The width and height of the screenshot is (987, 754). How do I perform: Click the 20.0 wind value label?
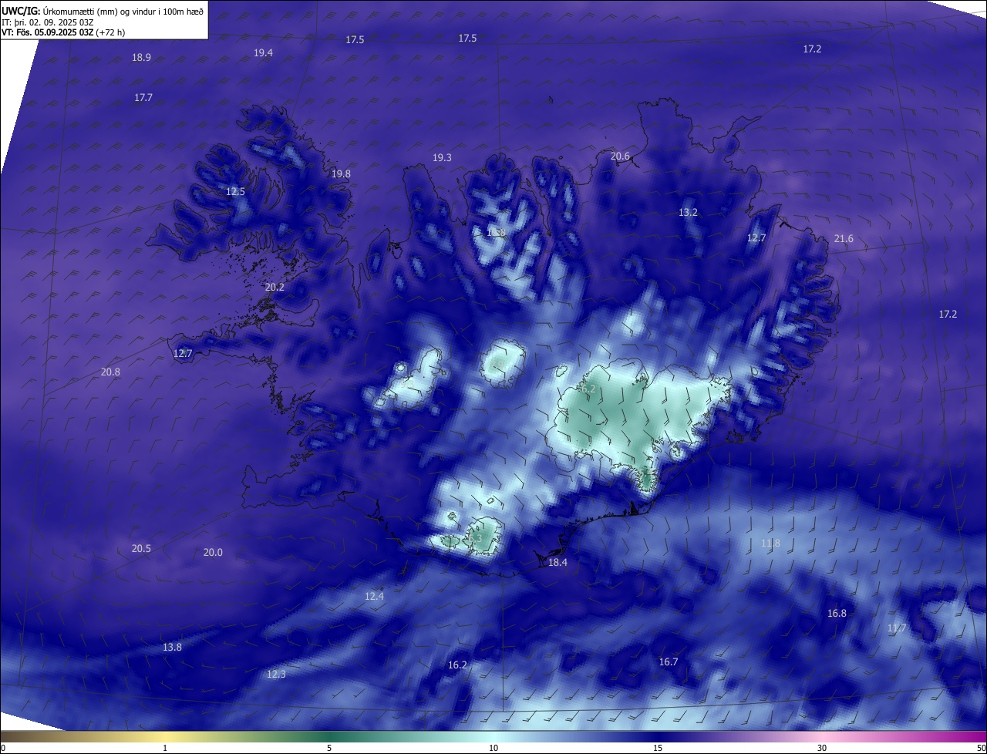(213, 552)
